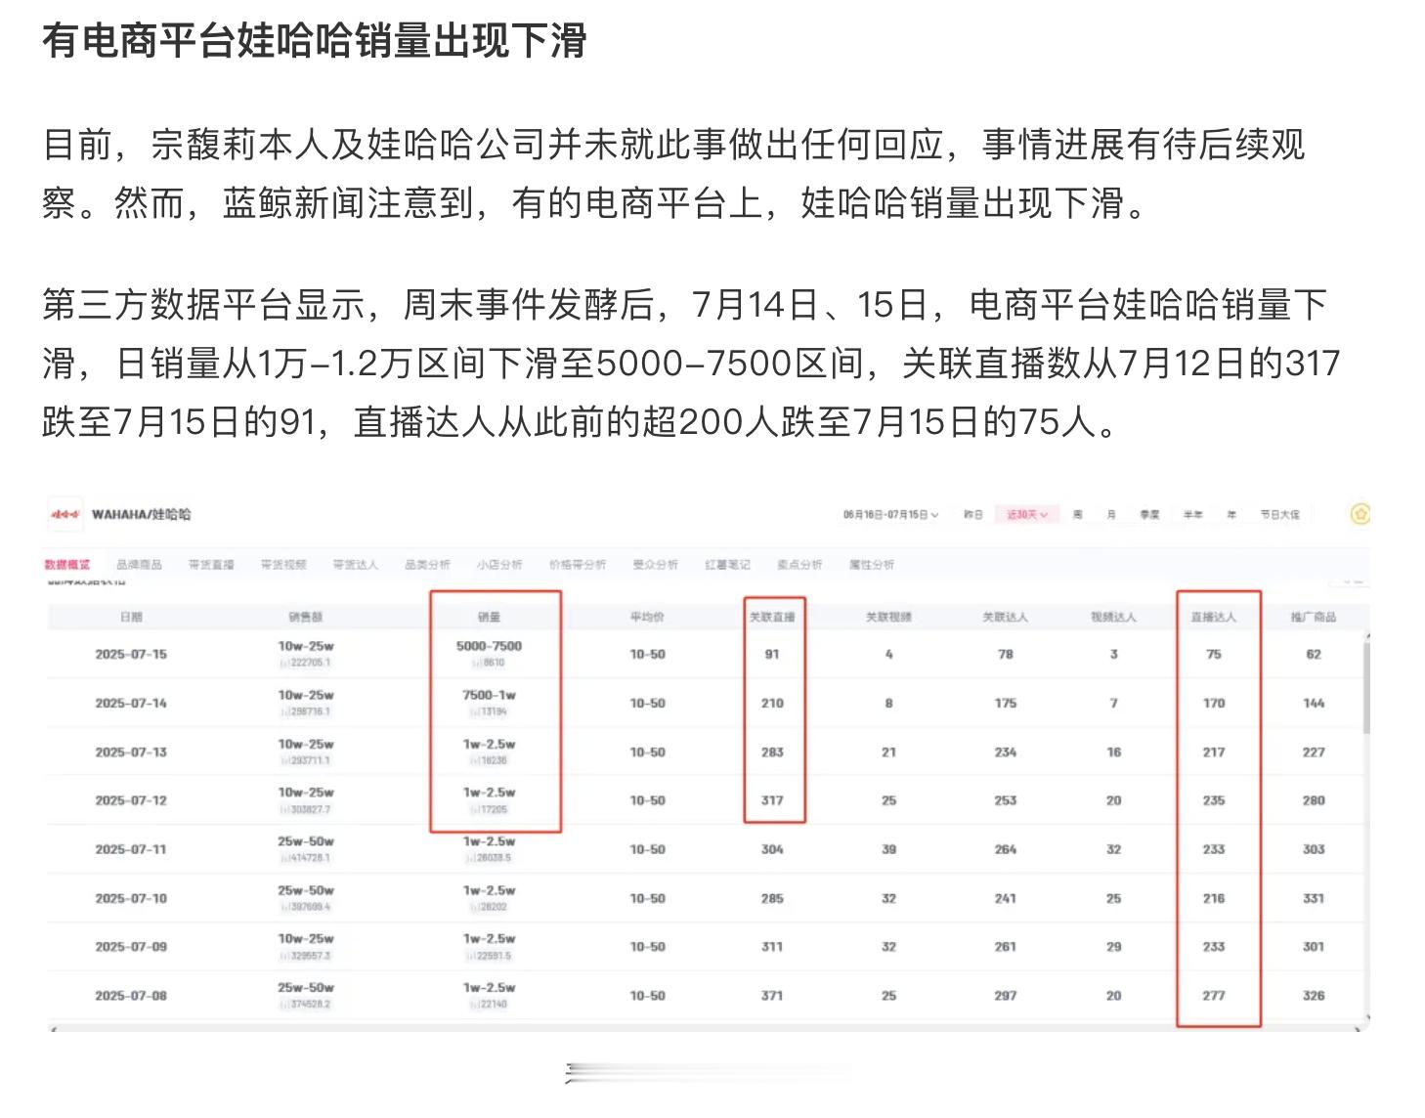The image size is (1425, 1118).
Task: Open the 带货直播 tab
Action: 211,565
